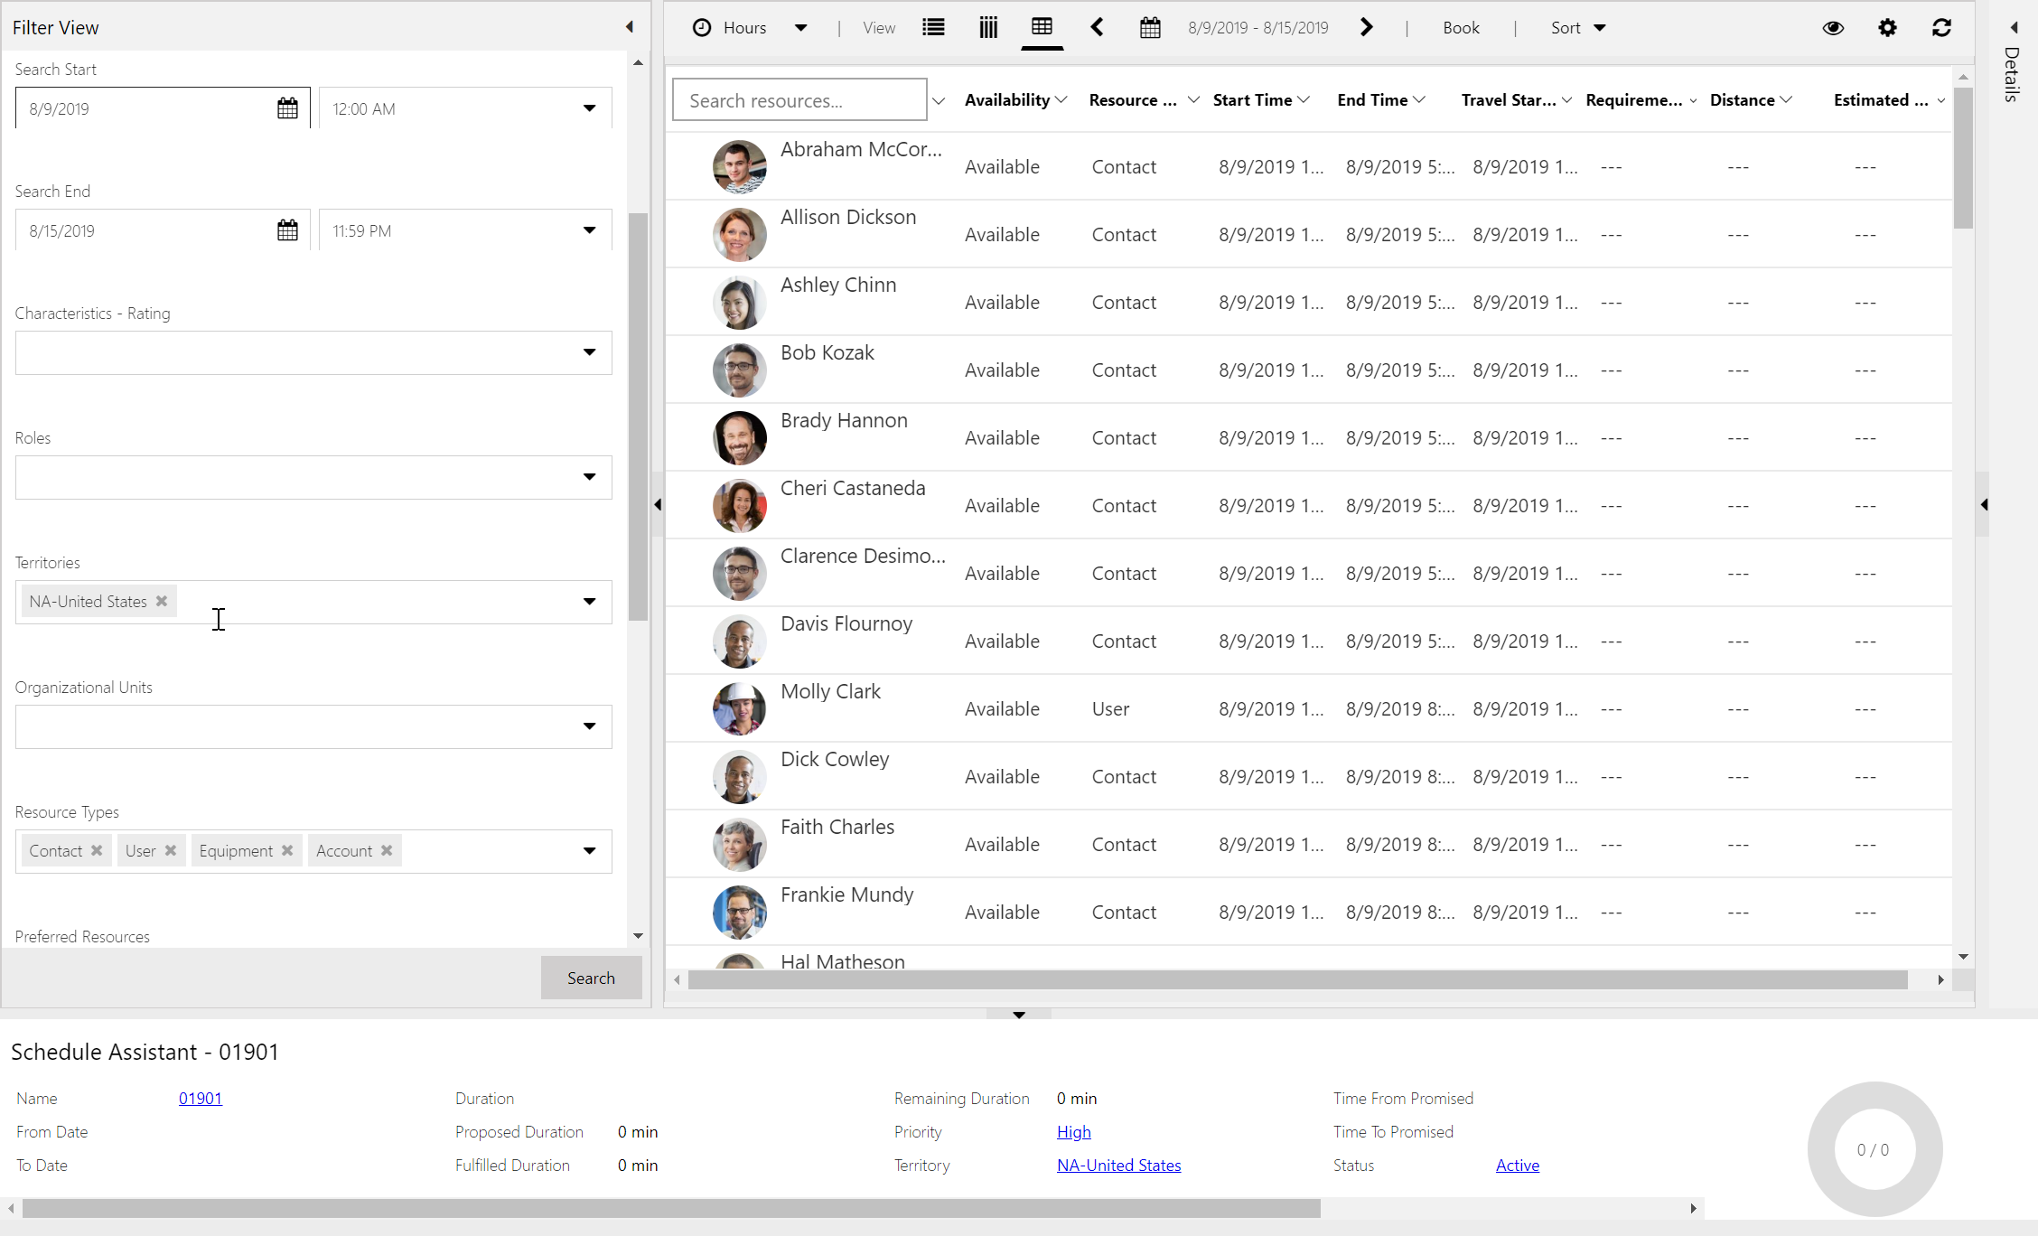Click the settings gear icon
Image resolution: width=2038 pixels, height=1236 pixels.
click(x=1888, y=28)
